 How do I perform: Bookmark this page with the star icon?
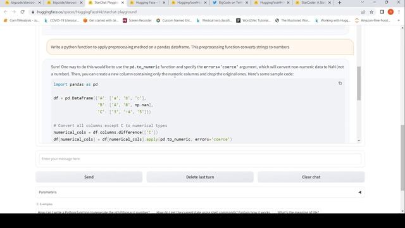[371, 12]
